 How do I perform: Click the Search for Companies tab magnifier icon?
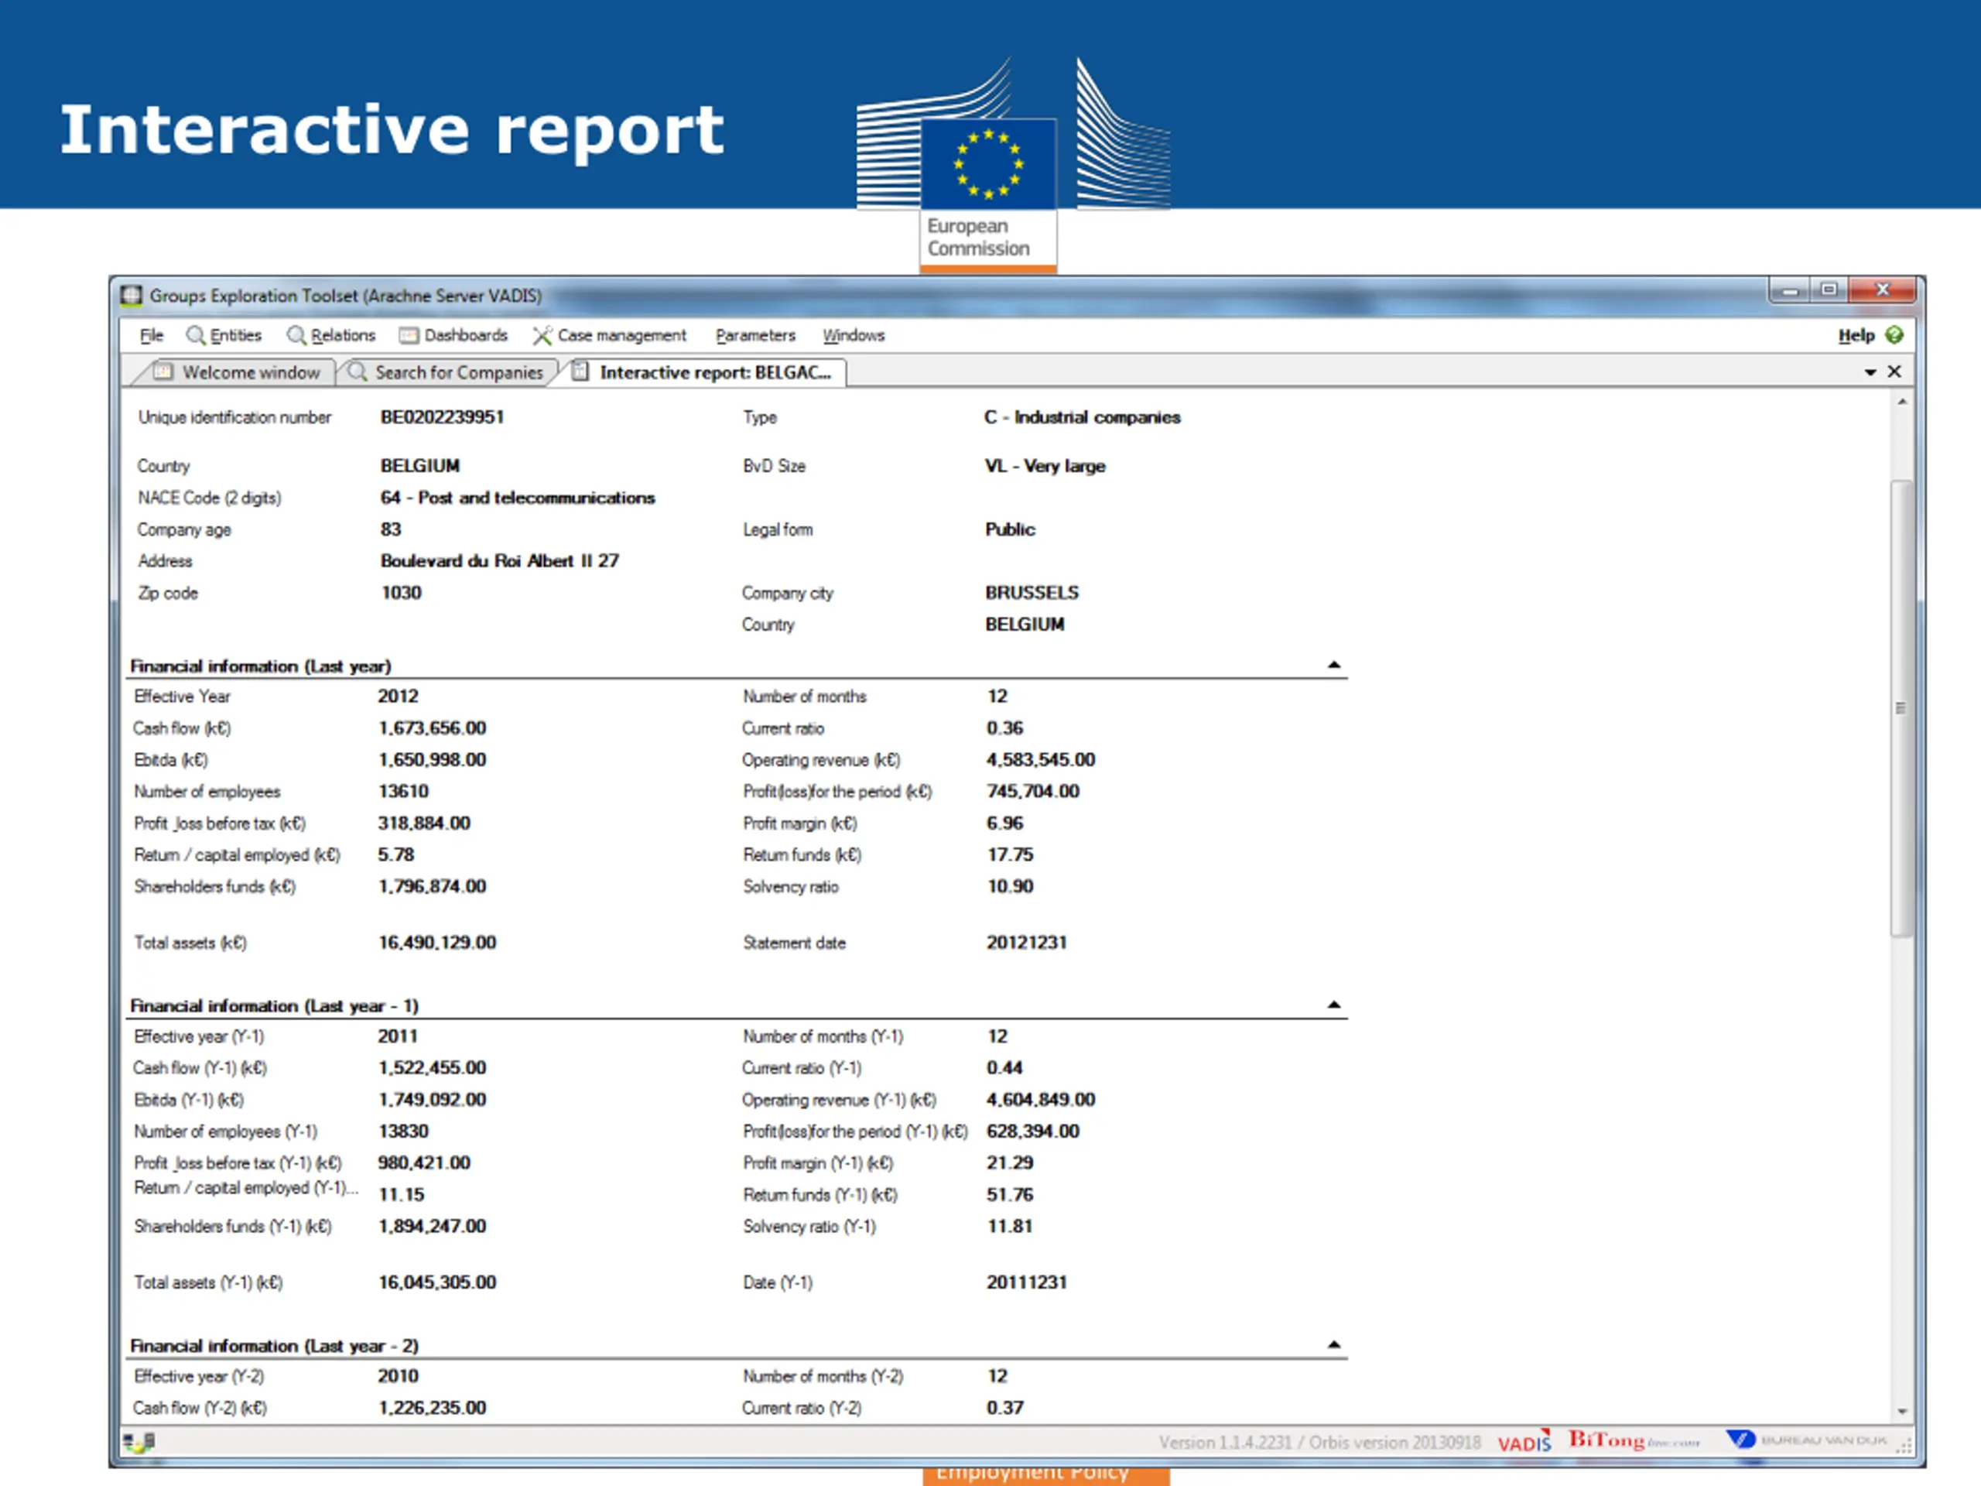click(x=357, y=371)
